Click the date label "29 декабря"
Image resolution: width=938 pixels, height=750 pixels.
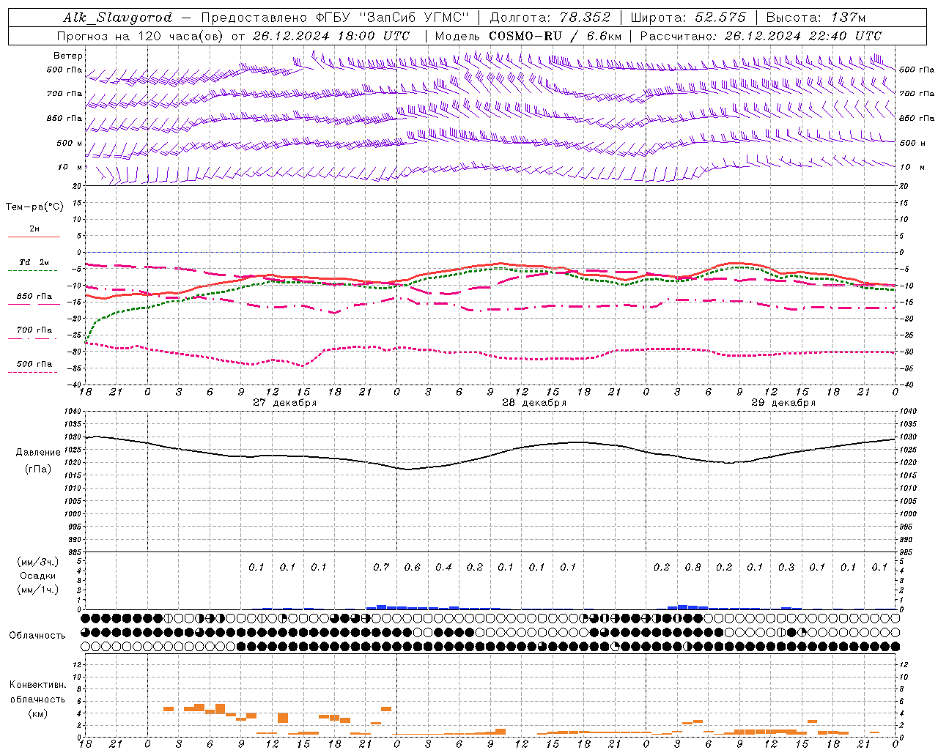(783, 403)
